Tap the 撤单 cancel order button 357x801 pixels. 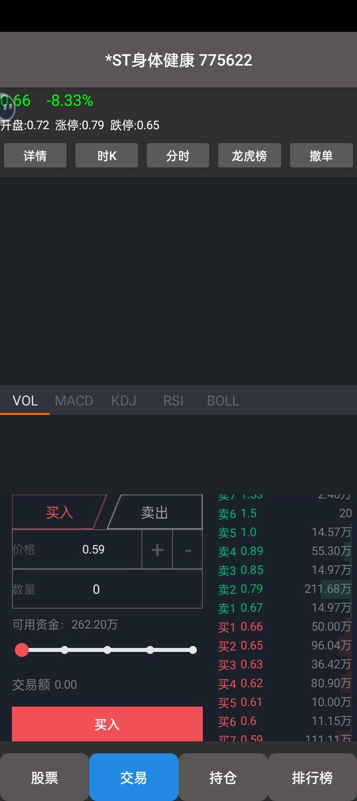point(321,156)
